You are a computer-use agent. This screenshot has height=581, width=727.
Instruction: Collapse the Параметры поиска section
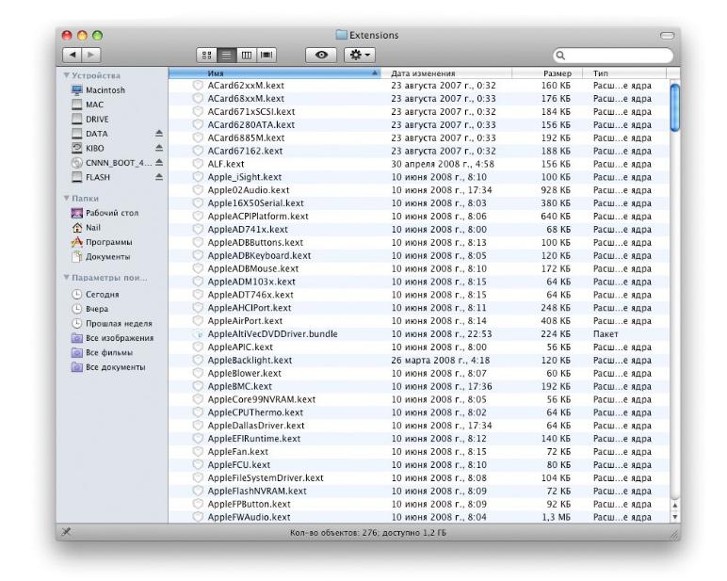(67, 277)
